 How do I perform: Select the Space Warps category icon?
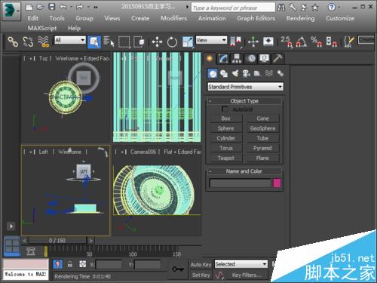[x=268, y=74]
